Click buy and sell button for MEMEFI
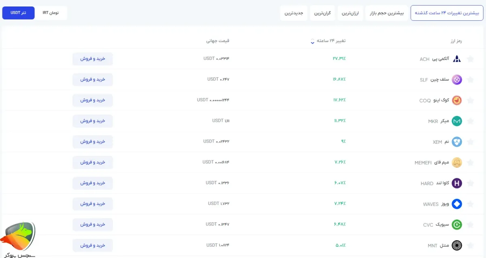The width and height of the screenshot is (486, 258). click(x=93, y=162)
